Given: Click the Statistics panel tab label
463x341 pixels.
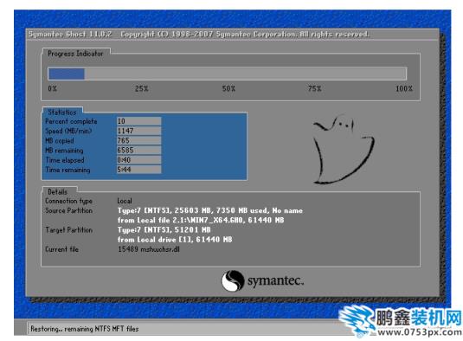Looking at the screenshot, I should pos(62,113).
